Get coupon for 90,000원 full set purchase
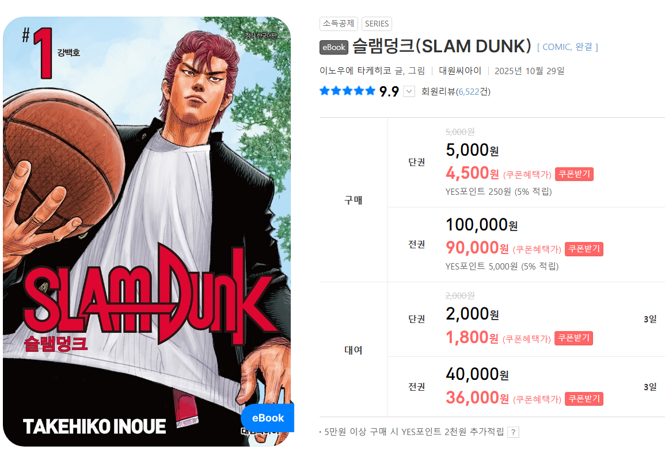This screenshot has height=450, width=665. 584,249
